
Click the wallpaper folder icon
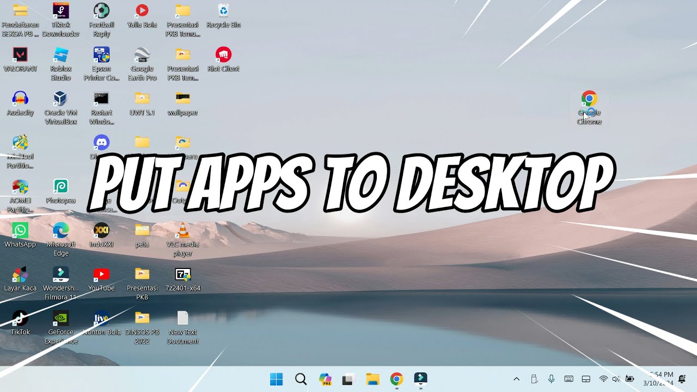pos(182,103)
